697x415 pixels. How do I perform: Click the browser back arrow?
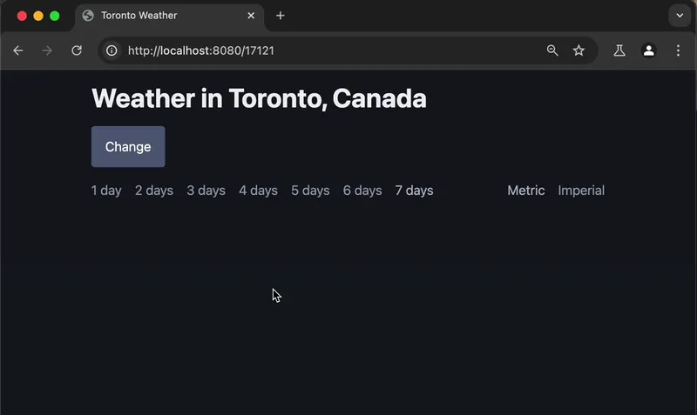click(18, 50)
